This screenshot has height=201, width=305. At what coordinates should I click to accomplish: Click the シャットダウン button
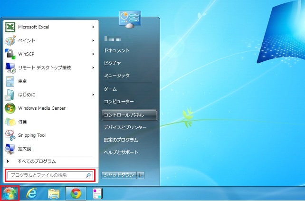(x=119, y=175)
